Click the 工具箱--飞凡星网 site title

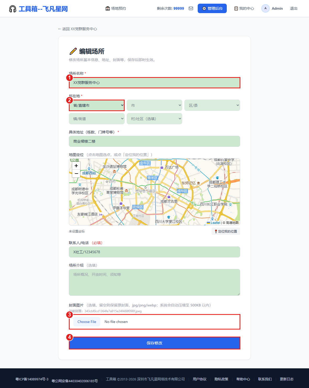(x=43, y=9)
